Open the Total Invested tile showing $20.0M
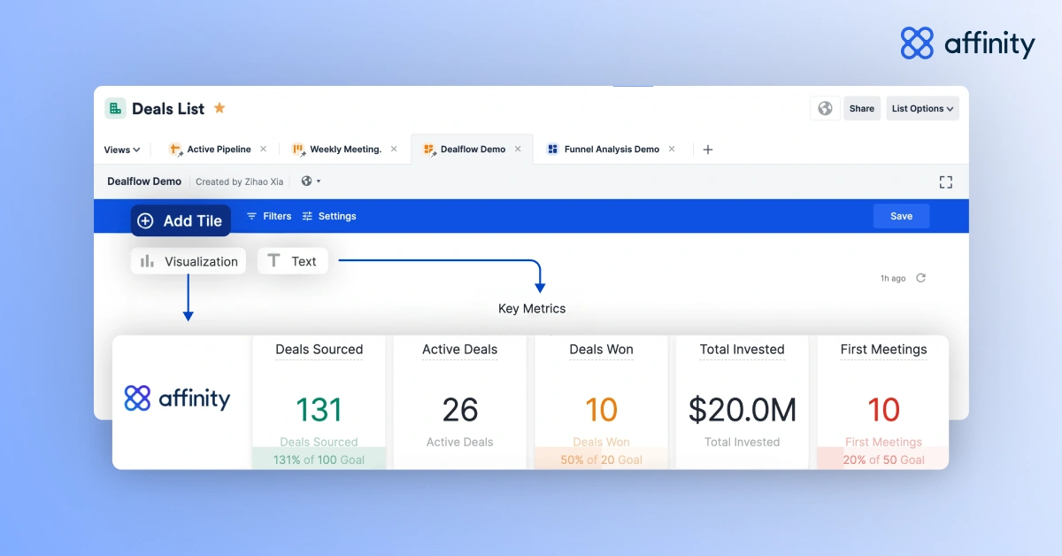 (x=743, y=402)
